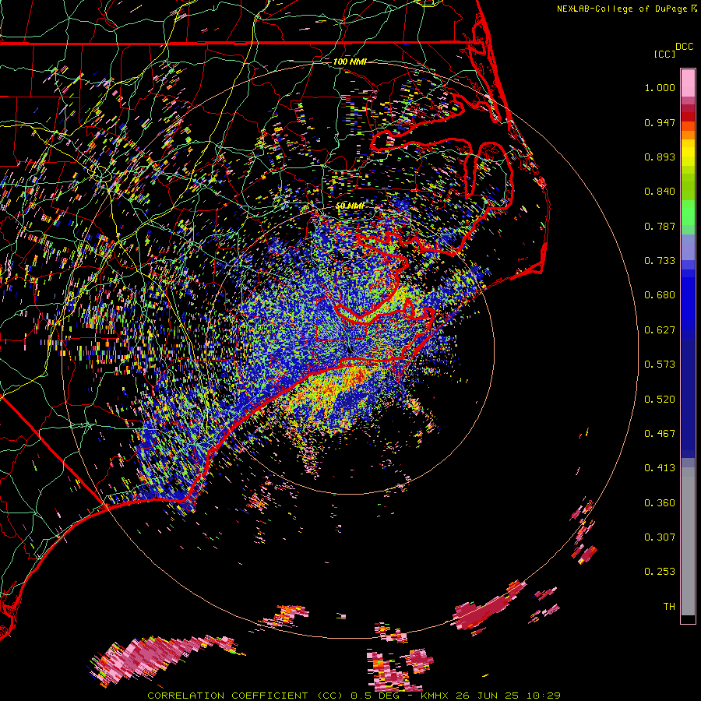Select the 0.253 scale value
This screenshot has height=701, width=701.
[660, 572]
